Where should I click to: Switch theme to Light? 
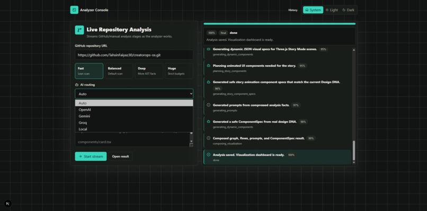pos(332,10)
